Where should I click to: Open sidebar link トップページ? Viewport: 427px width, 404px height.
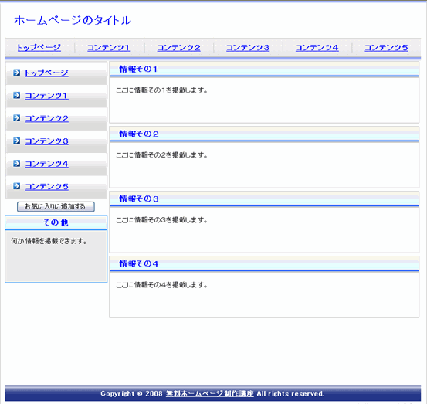pyautogui.click(x=46, y=73)
